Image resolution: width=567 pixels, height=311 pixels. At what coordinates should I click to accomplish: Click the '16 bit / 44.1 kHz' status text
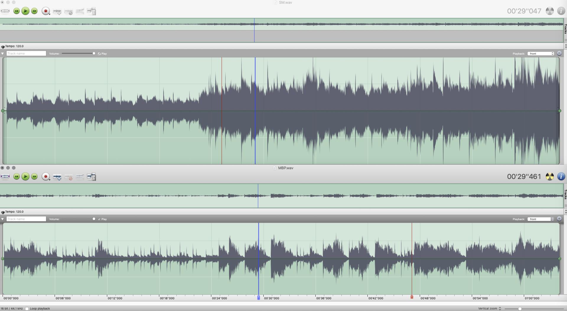(12, 309)
